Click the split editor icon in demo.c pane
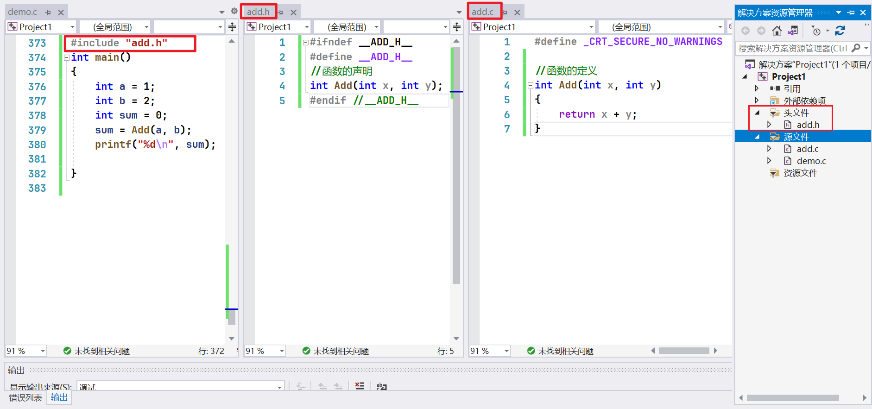Screen dimensions: 872x409 tap(232, 27)
